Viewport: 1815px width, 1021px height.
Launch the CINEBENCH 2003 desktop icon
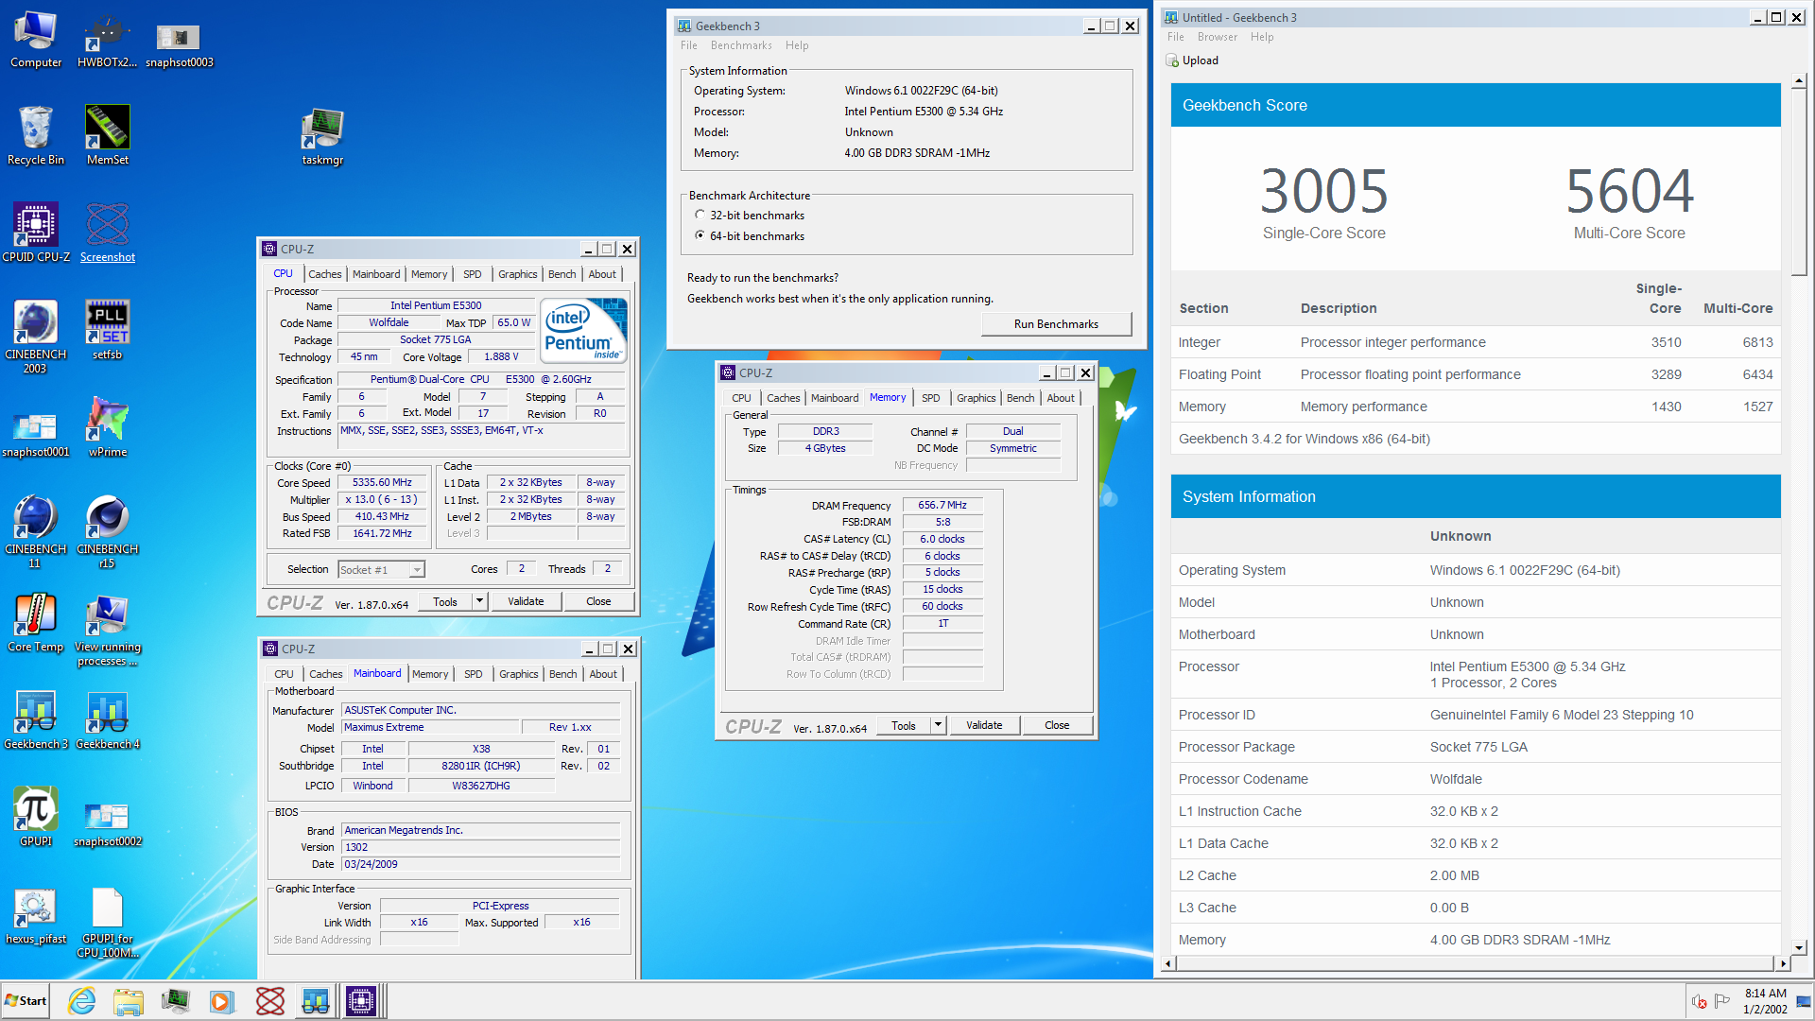pos(36,337)
